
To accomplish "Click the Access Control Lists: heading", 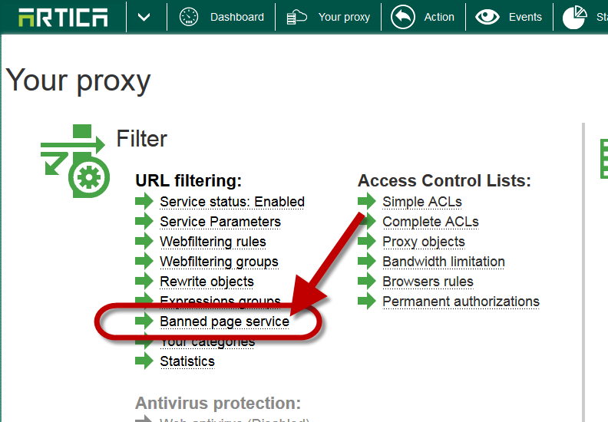I will (444, 181).
